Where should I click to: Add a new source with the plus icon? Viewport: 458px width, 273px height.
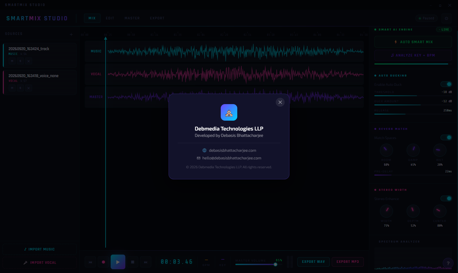(71, 34)
